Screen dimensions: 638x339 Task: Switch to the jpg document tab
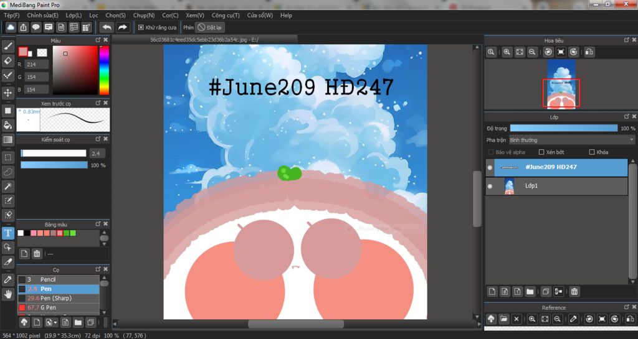point(204,40)
